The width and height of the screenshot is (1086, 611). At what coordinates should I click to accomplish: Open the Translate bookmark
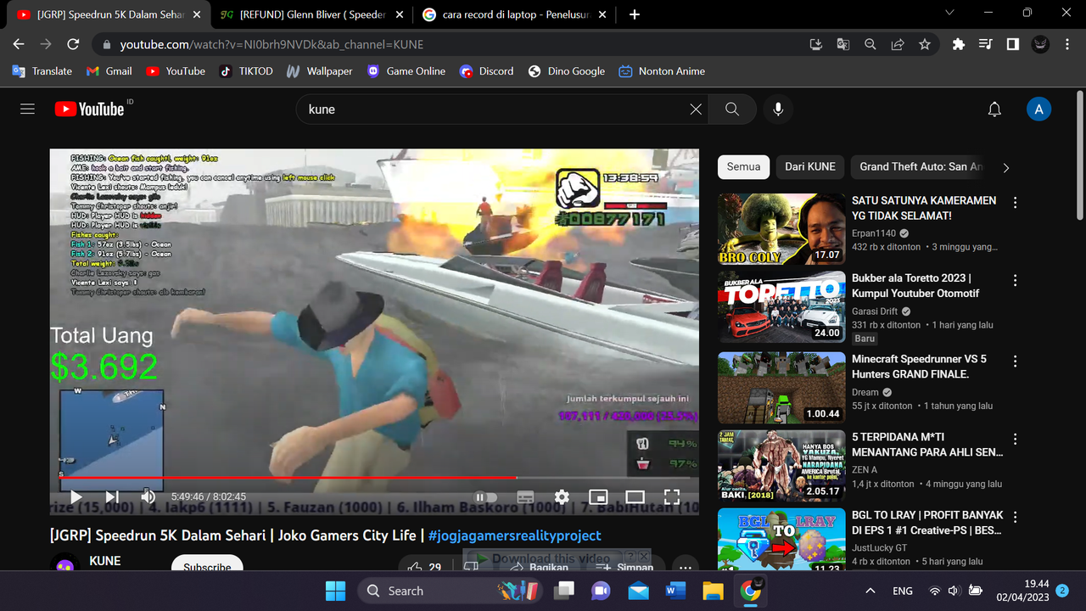point(42,71)
